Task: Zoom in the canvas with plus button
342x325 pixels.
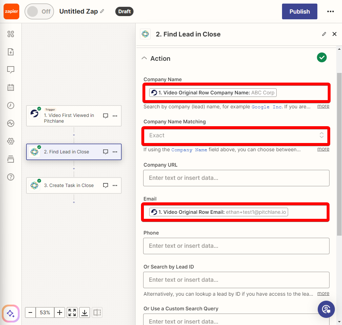Action: (60, 312)
